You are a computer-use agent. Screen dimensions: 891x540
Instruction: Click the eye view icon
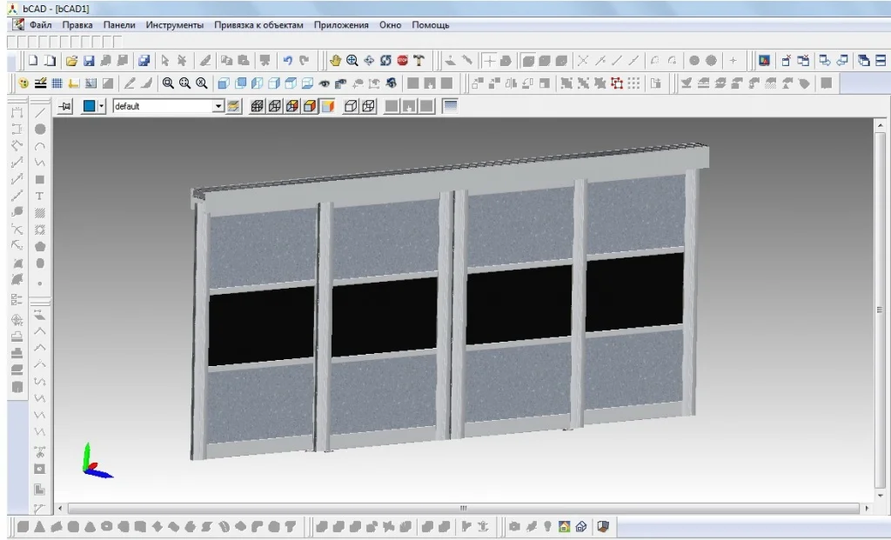click(325, 83)
